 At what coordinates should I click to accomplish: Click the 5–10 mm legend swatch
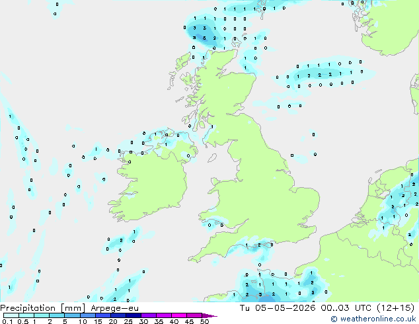pyautogui.click(x=72, y=315)
